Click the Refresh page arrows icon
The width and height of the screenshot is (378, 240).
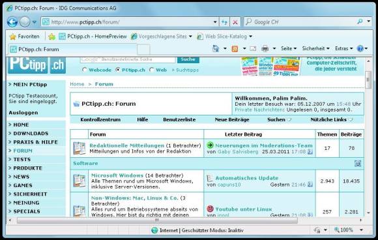coord(224,22)
